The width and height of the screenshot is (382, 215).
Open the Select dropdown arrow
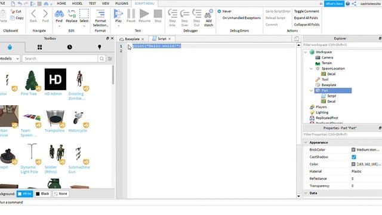click(x=84, y=26)
